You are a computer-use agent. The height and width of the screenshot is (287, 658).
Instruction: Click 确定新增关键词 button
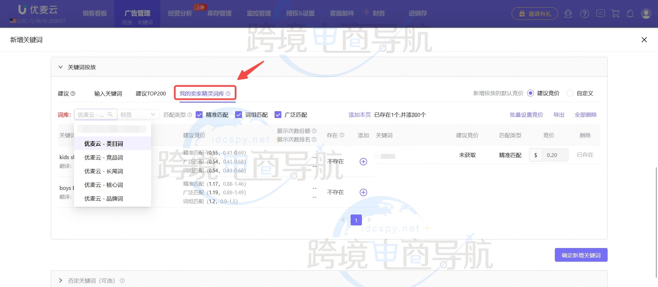point(581,255)
